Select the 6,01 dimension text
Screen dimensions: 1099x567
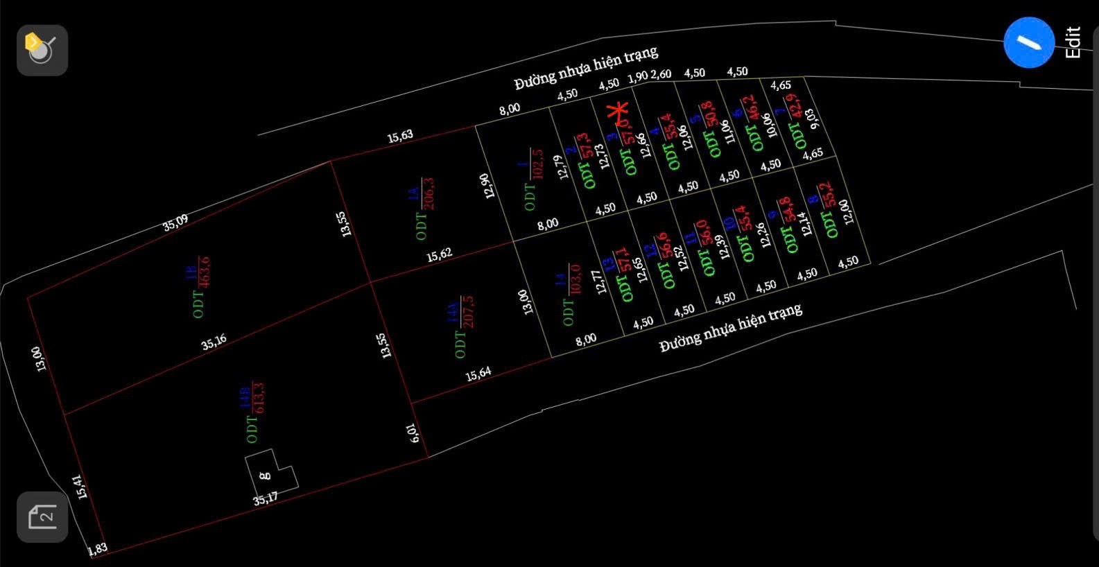413,433
